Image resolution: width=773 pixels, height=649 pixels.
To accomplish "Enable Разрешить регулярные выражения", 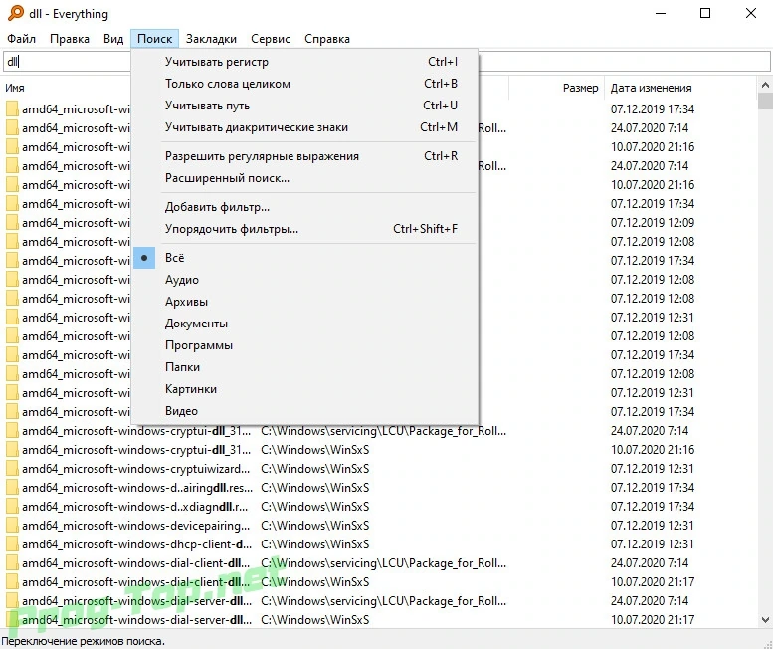I will click(x=304, y=156).
